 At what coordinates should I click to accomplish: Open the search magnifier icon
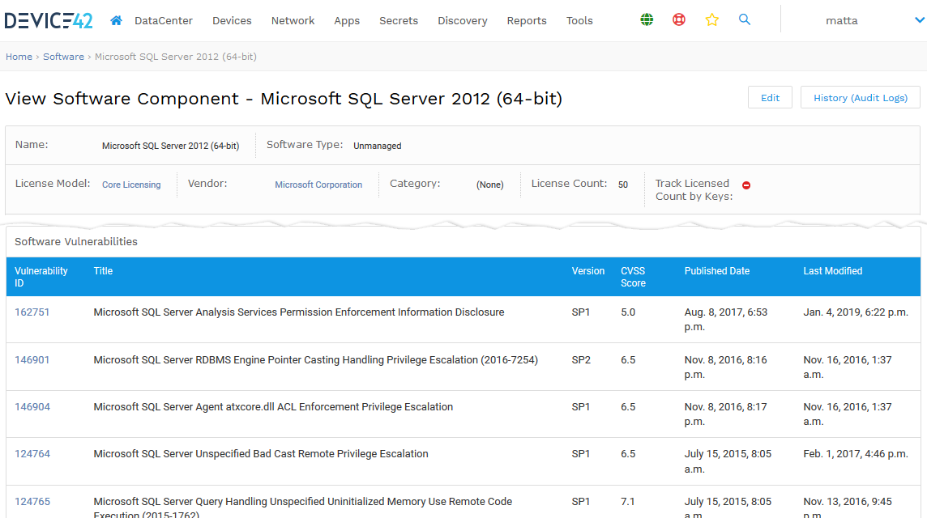pos(745,19)
